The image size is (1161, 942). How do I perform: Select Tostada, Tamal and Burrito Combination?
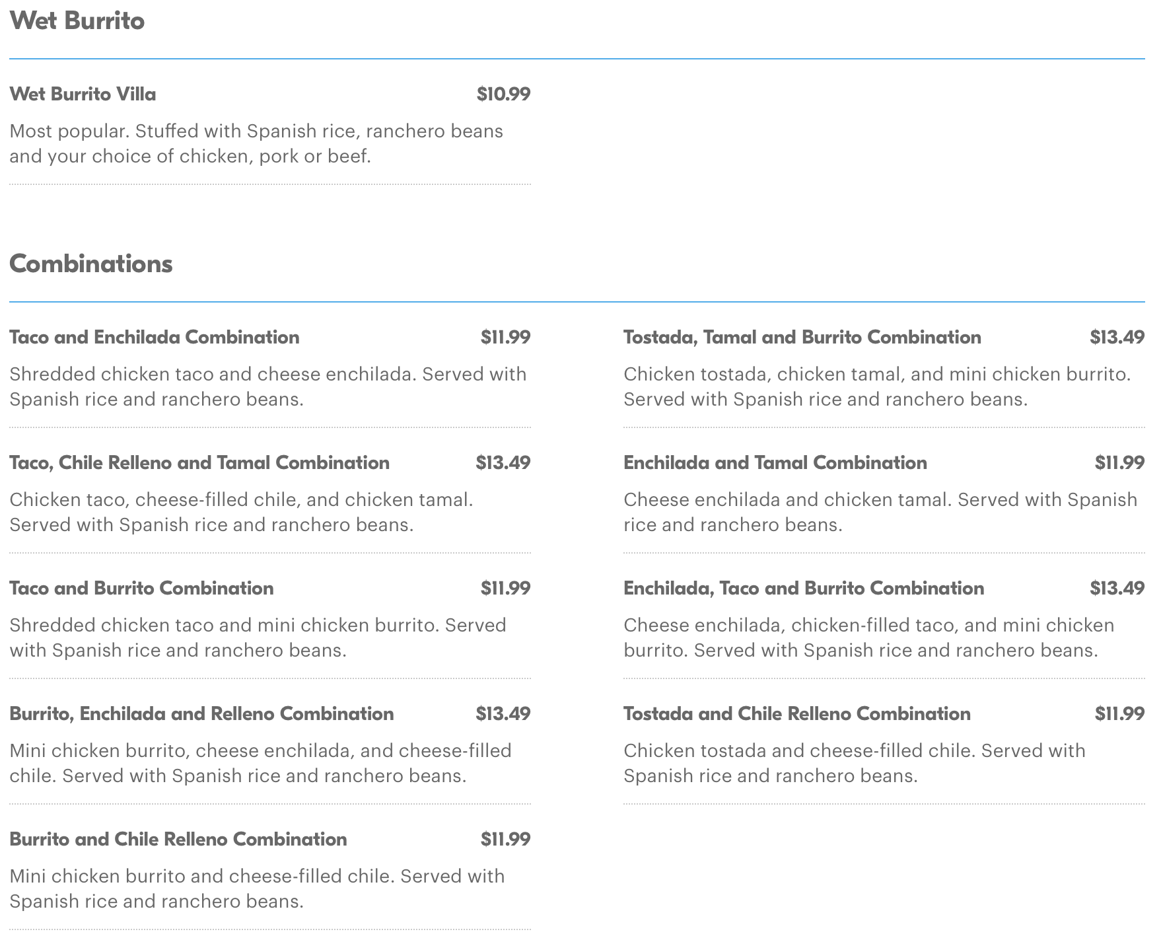pyautogui.click(x=802, y=337)
